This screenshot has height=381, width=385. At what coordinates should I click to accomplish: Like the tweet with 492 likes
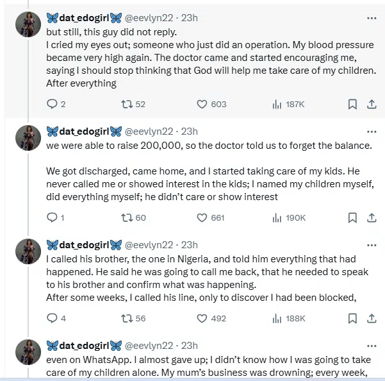(x=202, y=318)
